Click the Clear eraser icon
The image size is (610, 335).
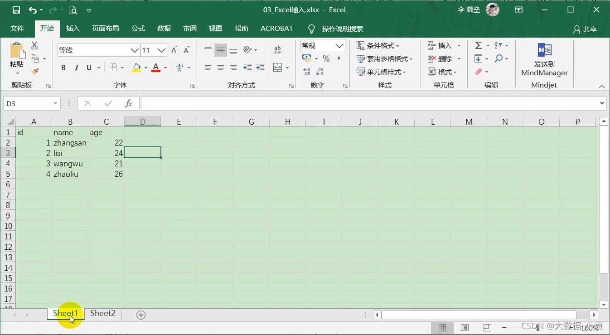[478, 72]
